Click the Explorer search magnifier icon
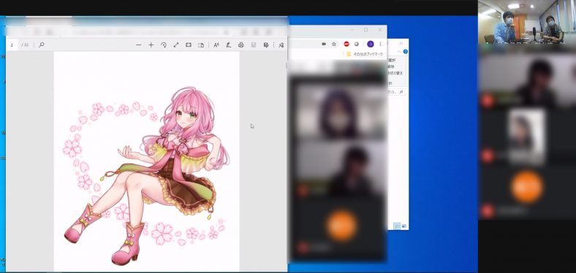The width and height of the screenshot is (576, 273). (x=401, y=92)
